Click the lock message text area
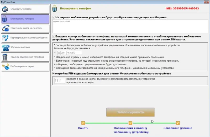 click(x=130, y=26)
